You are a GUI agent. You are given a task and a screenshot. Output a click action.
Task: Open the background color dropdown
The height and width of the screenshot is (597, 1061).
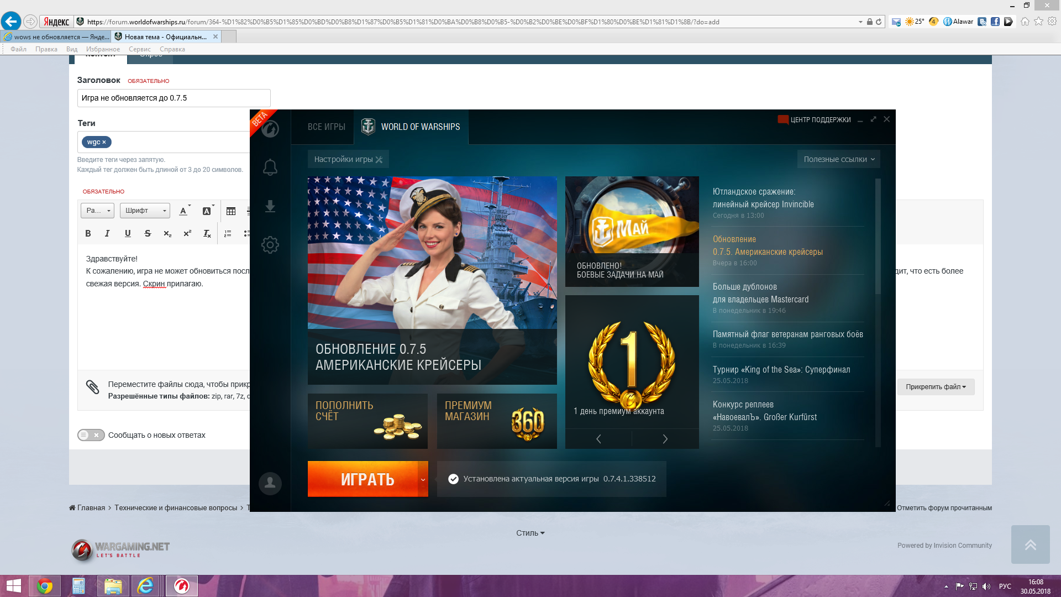tap(208, 211)
